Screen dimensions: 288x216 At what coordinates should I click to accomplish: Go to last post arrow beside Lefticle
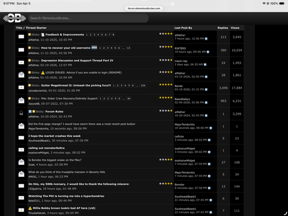click(x=209, y=140)
